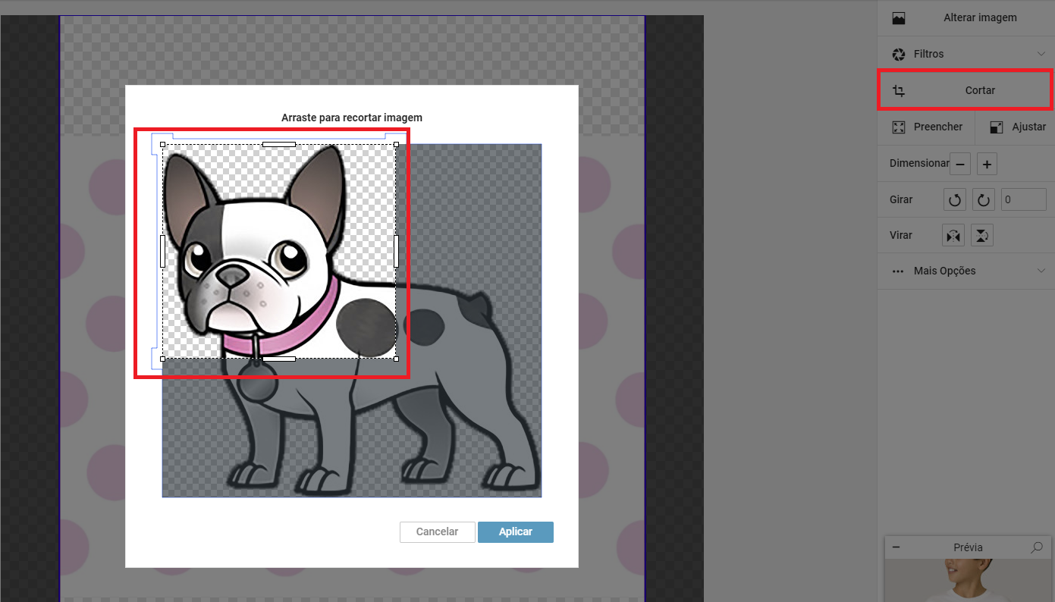The height and width of the screenshot is (602, 1055).
Task: Flip image horizontally in Virar row
Action: tap(953, 236)
